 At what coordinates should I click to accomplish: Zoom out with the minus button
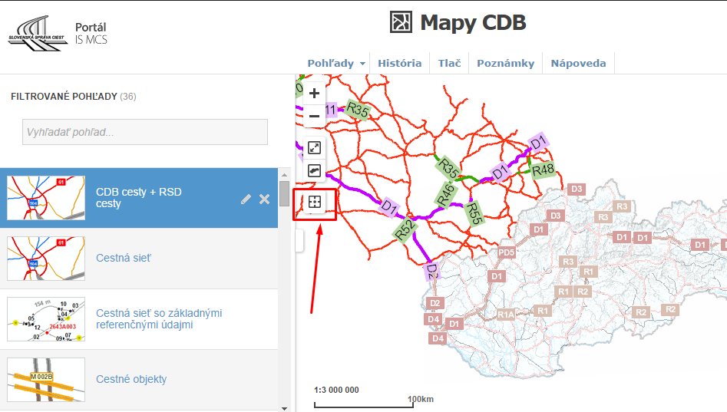click(x=314, y=116)
